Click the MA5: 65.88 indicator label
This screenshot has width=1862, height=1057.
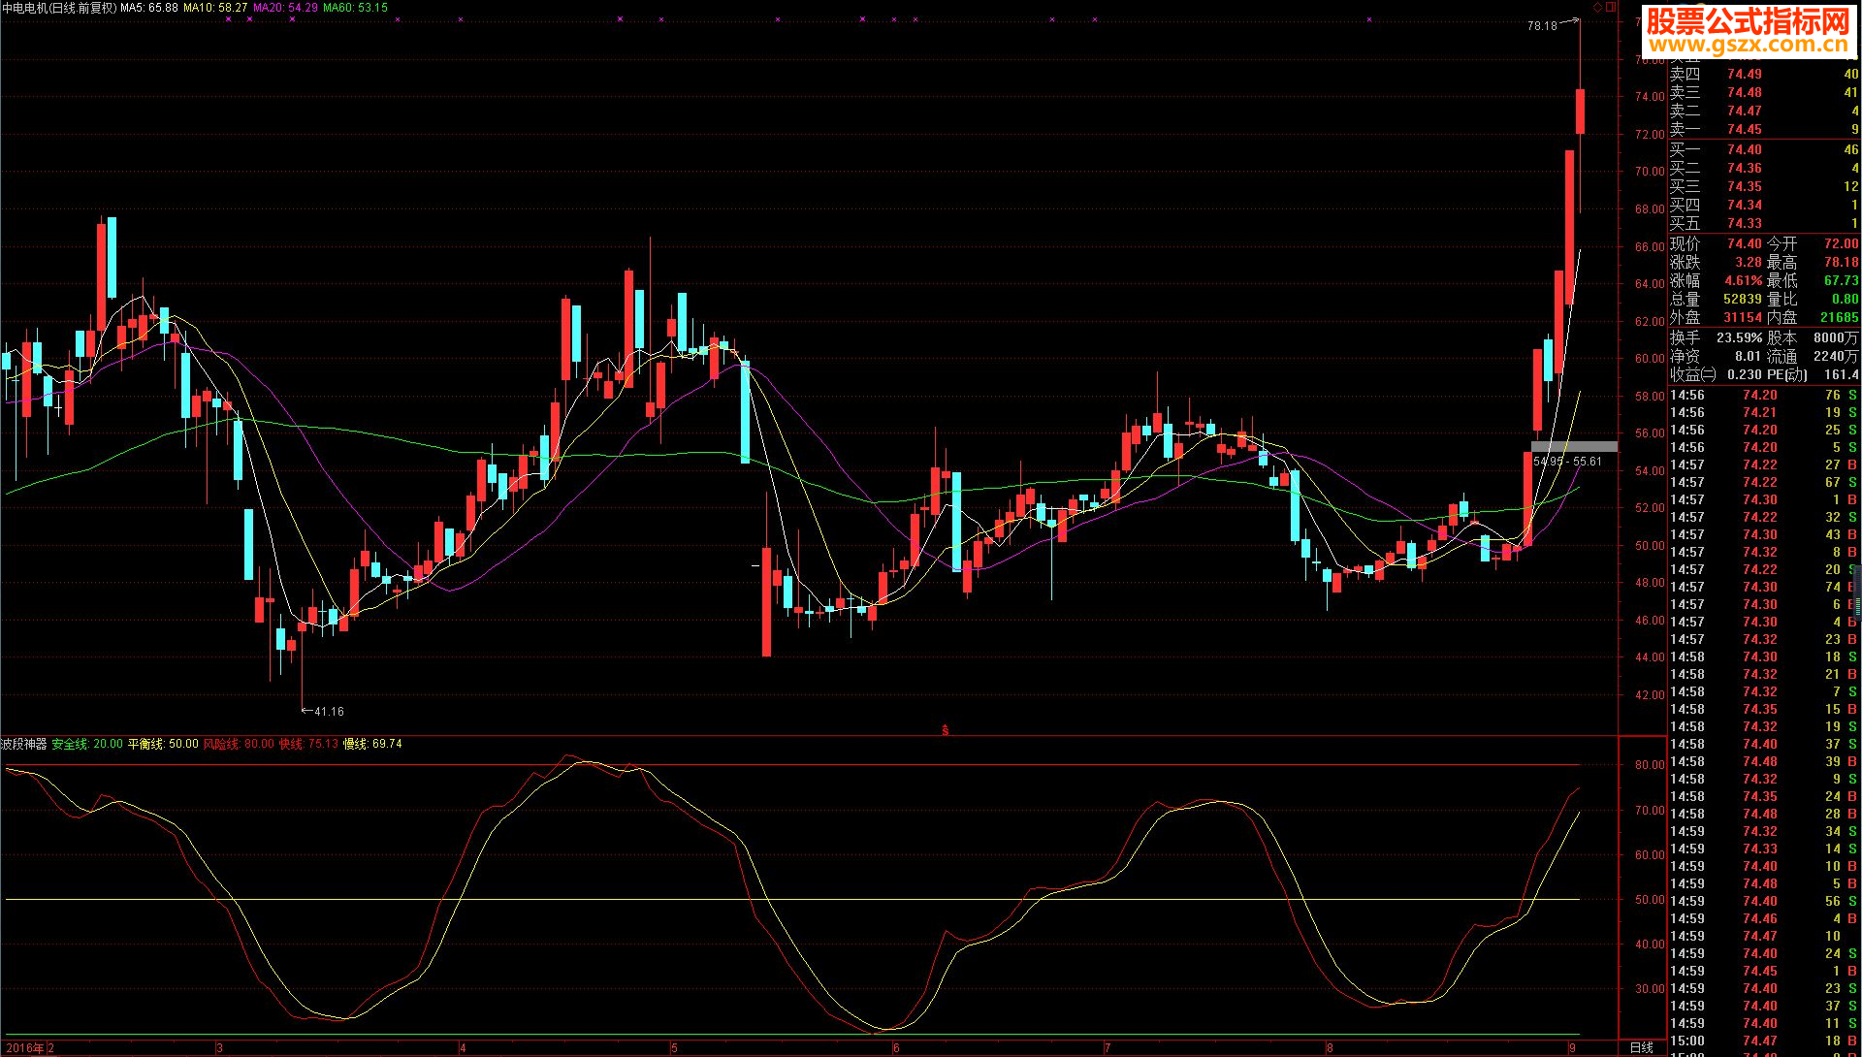tap(149, 8)
